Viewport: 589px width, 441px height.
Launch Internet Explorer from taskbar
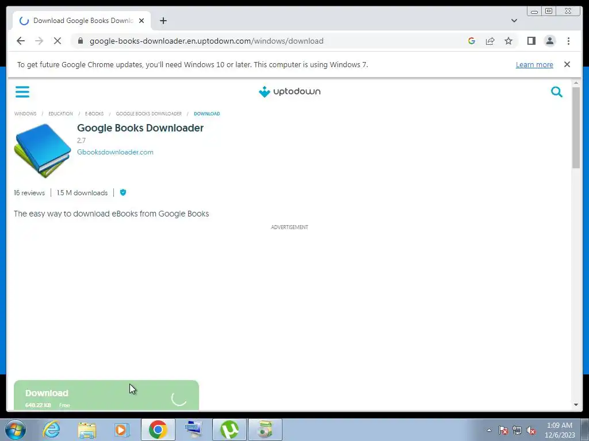click(51, 430)
